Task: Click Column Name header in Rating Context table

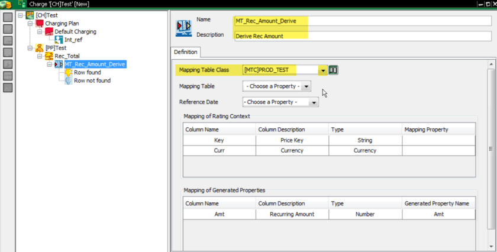Action: 220,130
